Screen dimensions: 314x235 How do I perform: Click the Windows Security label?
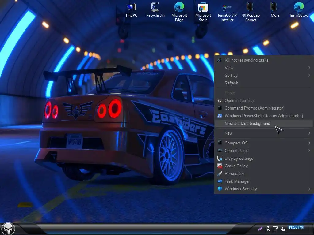241,189
